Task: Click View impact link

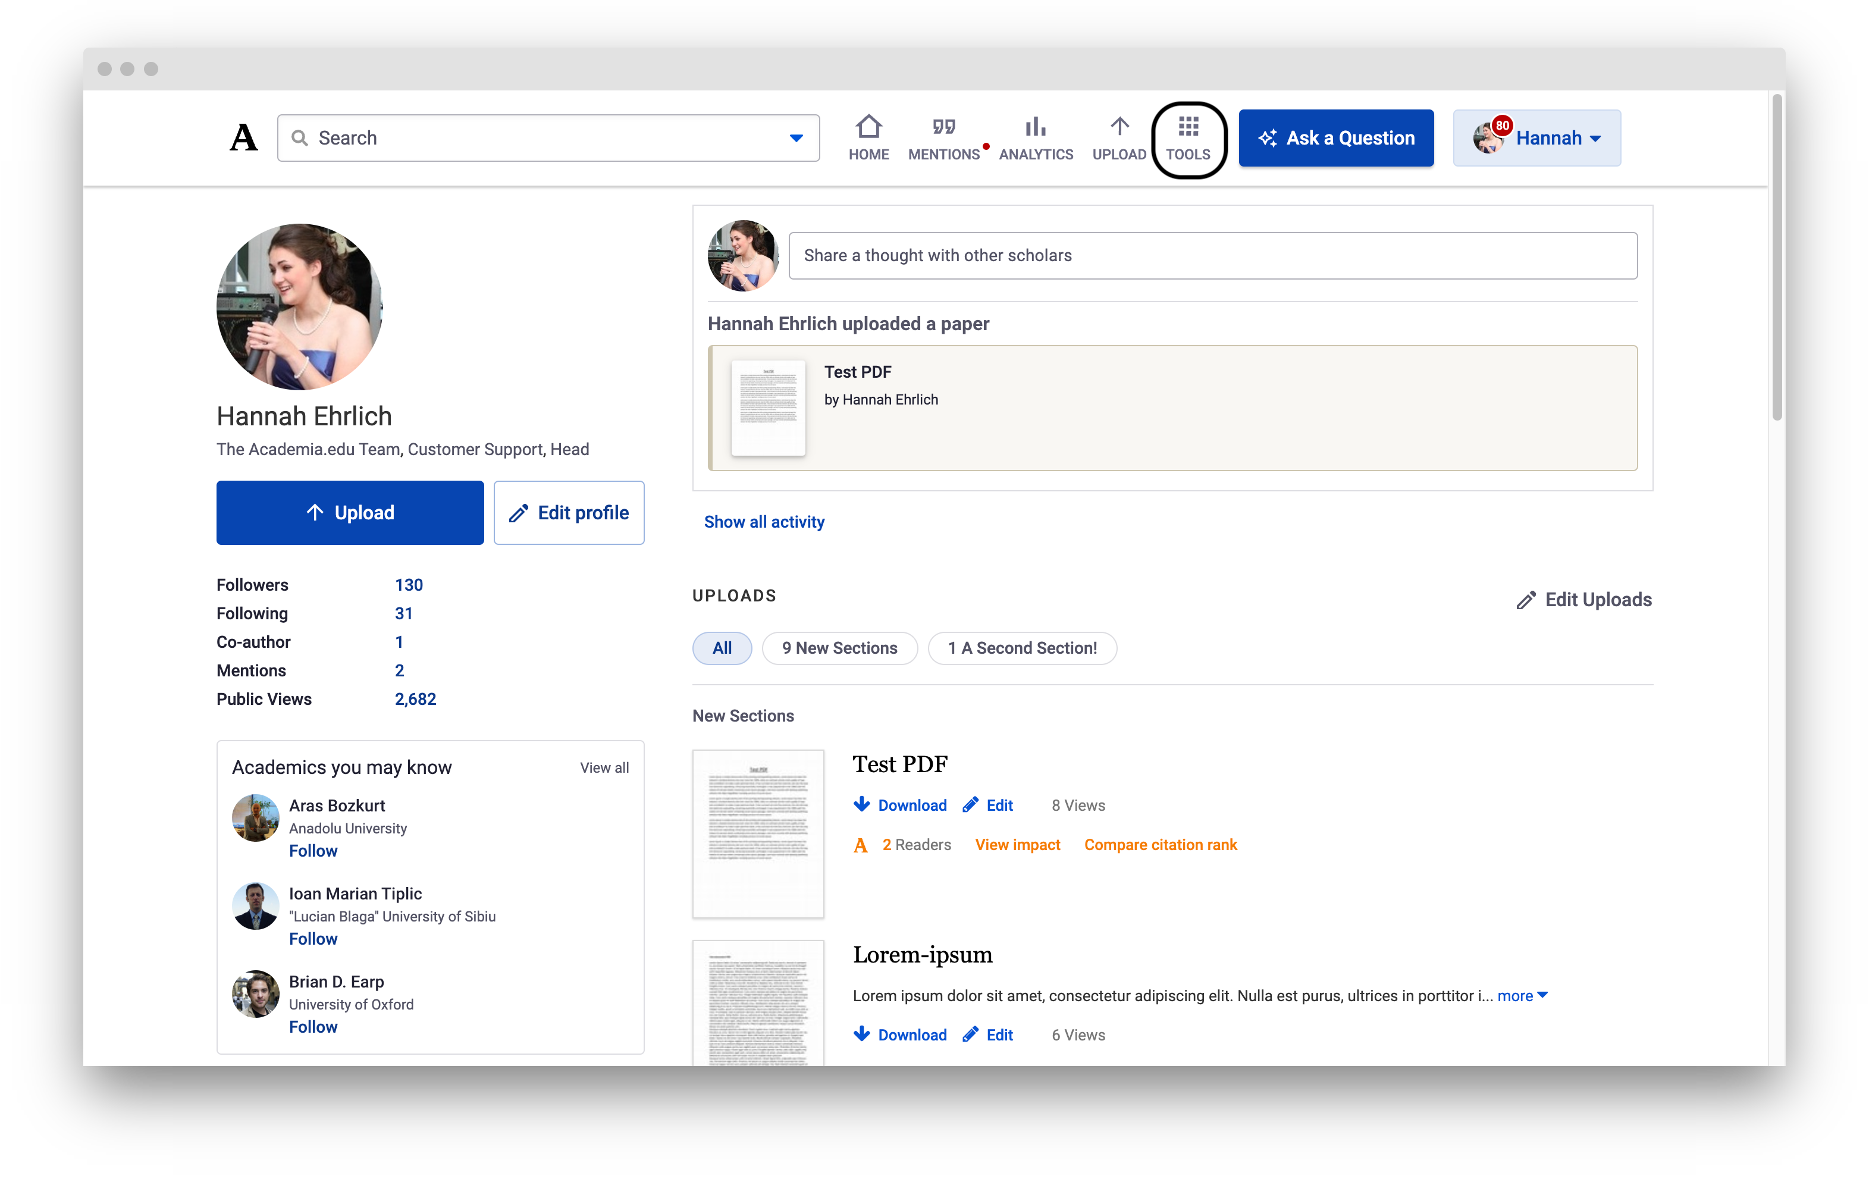Action: tap(1018, 845)
